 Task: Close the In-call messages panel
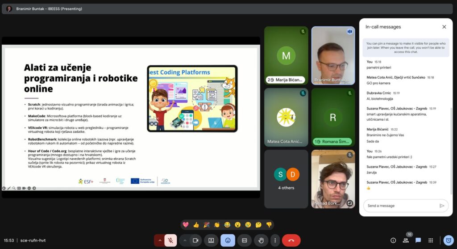(444, 27)
